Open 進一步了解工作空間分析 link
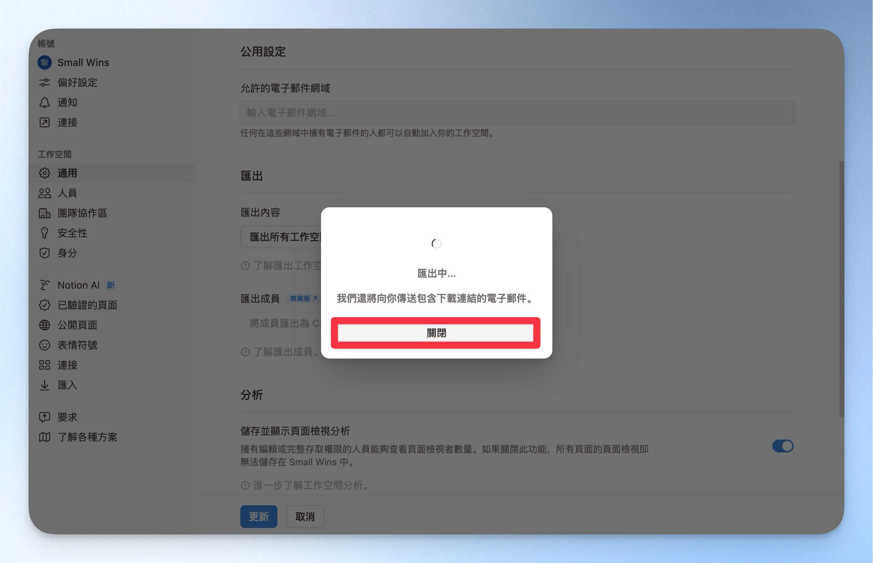Viewport: 873px width, 563px height. tap(312, 486)
